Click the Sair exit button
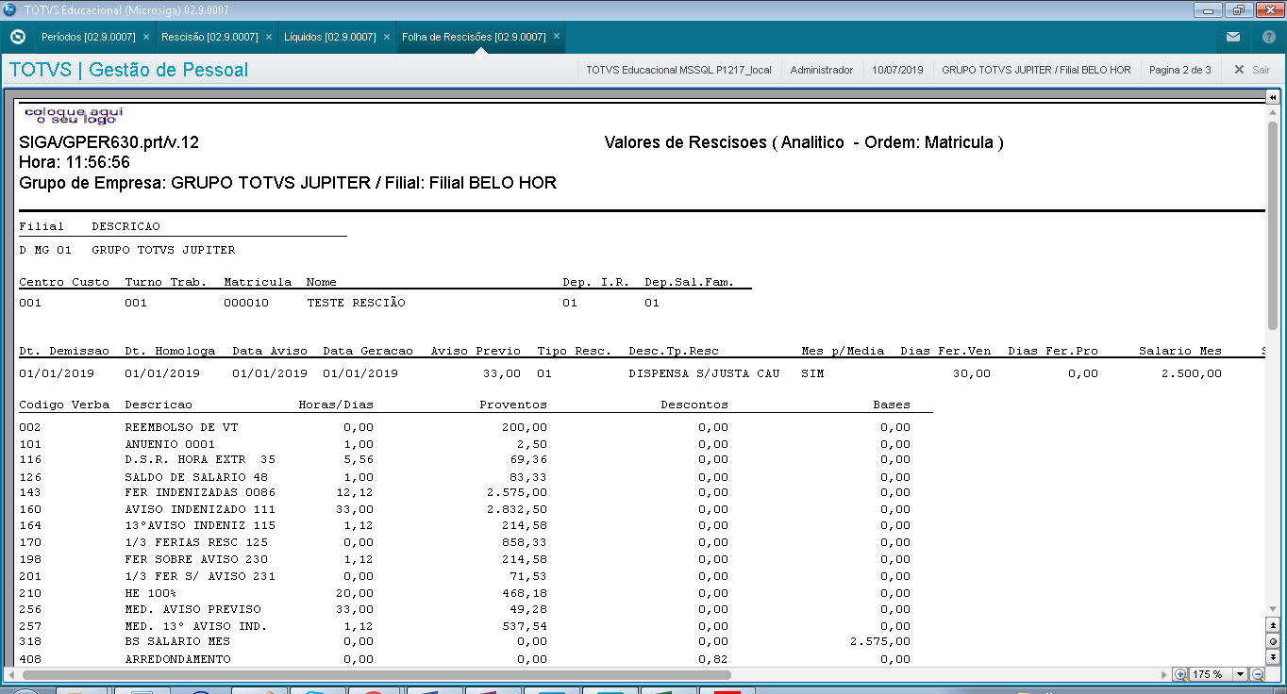The width and height of the screenshot is (1287, 694). (x=1252, y=70)
